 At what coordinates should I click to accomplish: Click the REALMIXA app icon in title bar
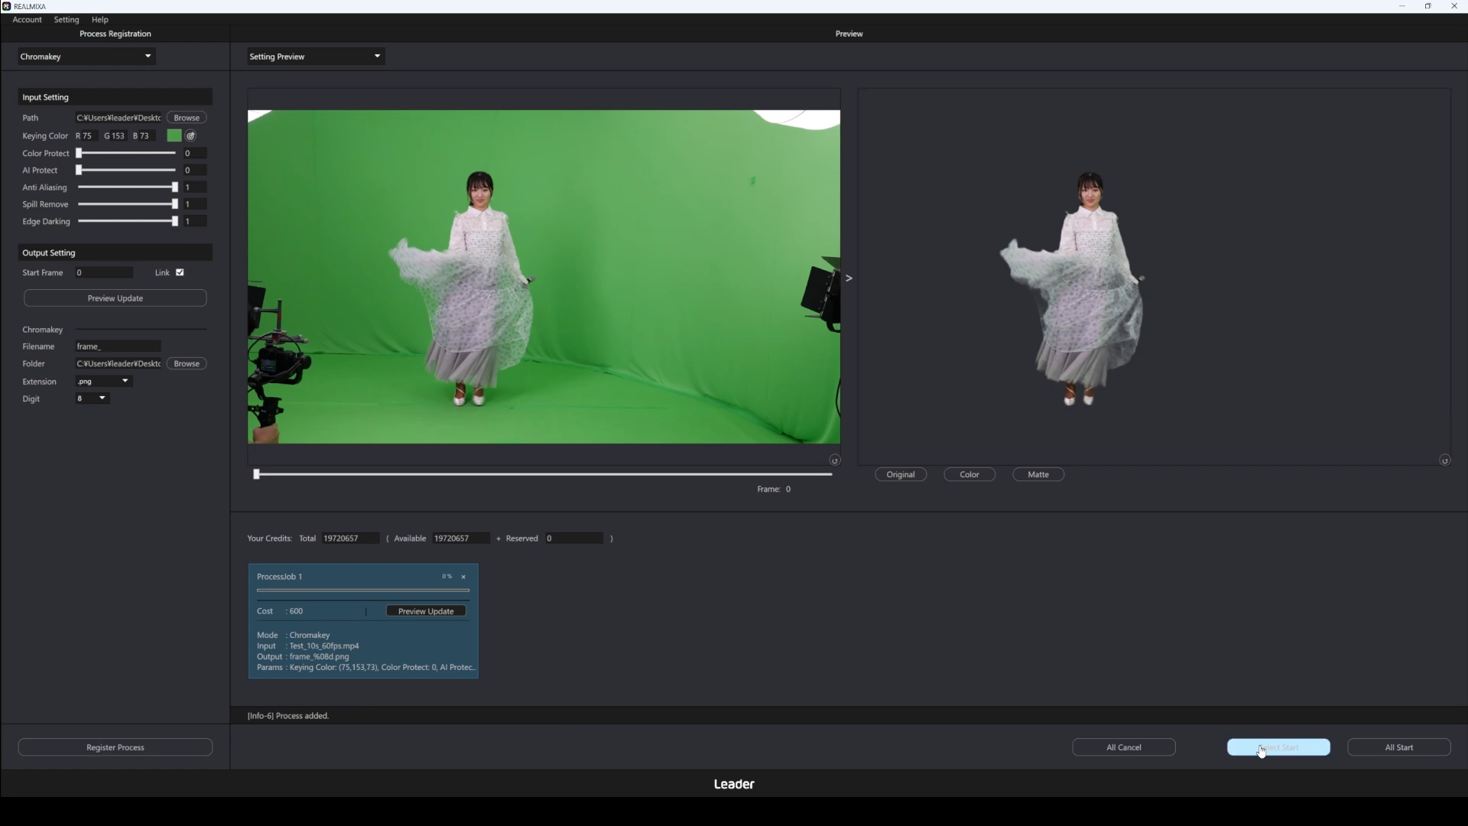pos(7,6)
